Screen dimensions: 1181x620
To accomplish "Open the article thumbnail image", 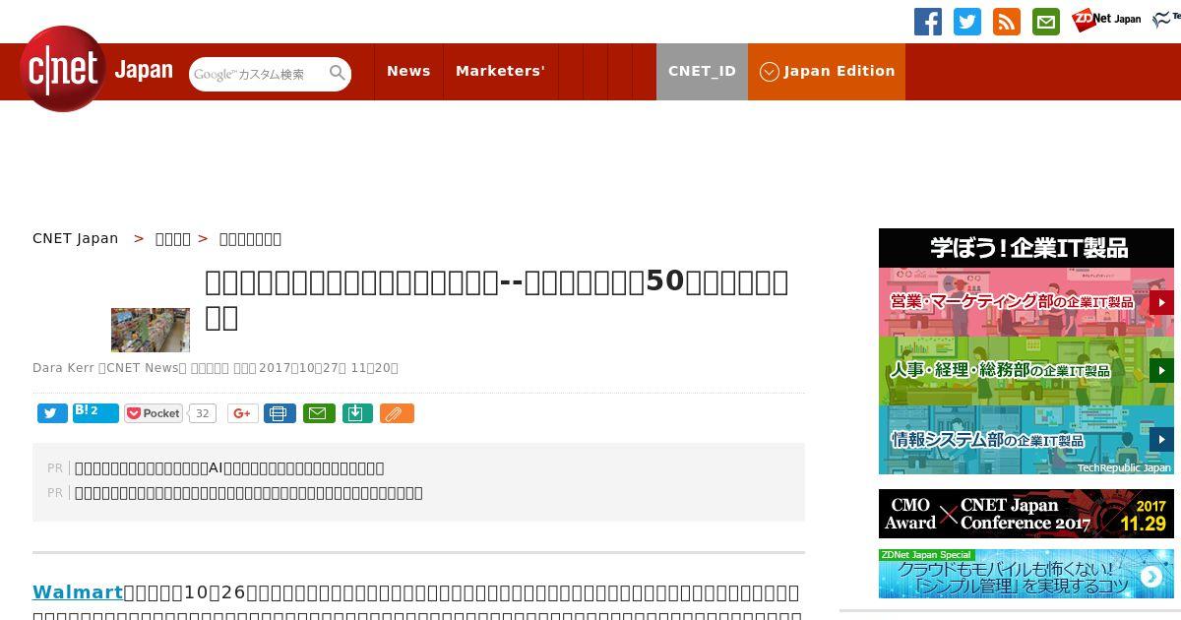I will point(151,330).
